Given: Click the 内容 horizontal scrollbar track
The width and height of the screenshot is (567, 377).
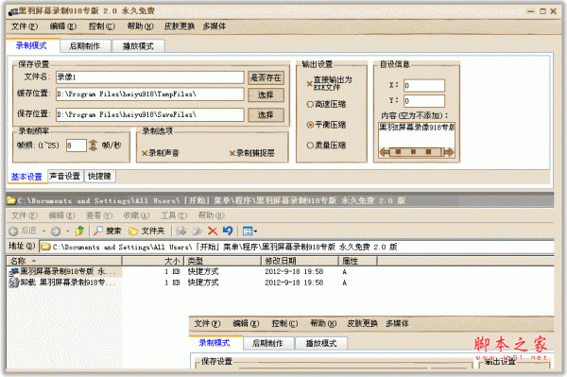Looking at the screenshot, I should (416, 152).
